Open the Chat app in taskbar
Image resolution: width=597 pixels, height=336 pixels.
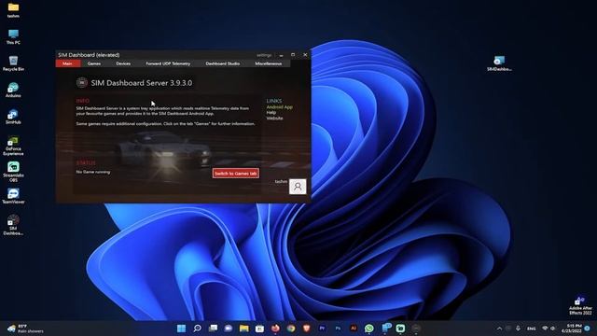pyautogui.click(x=229, y=328)
